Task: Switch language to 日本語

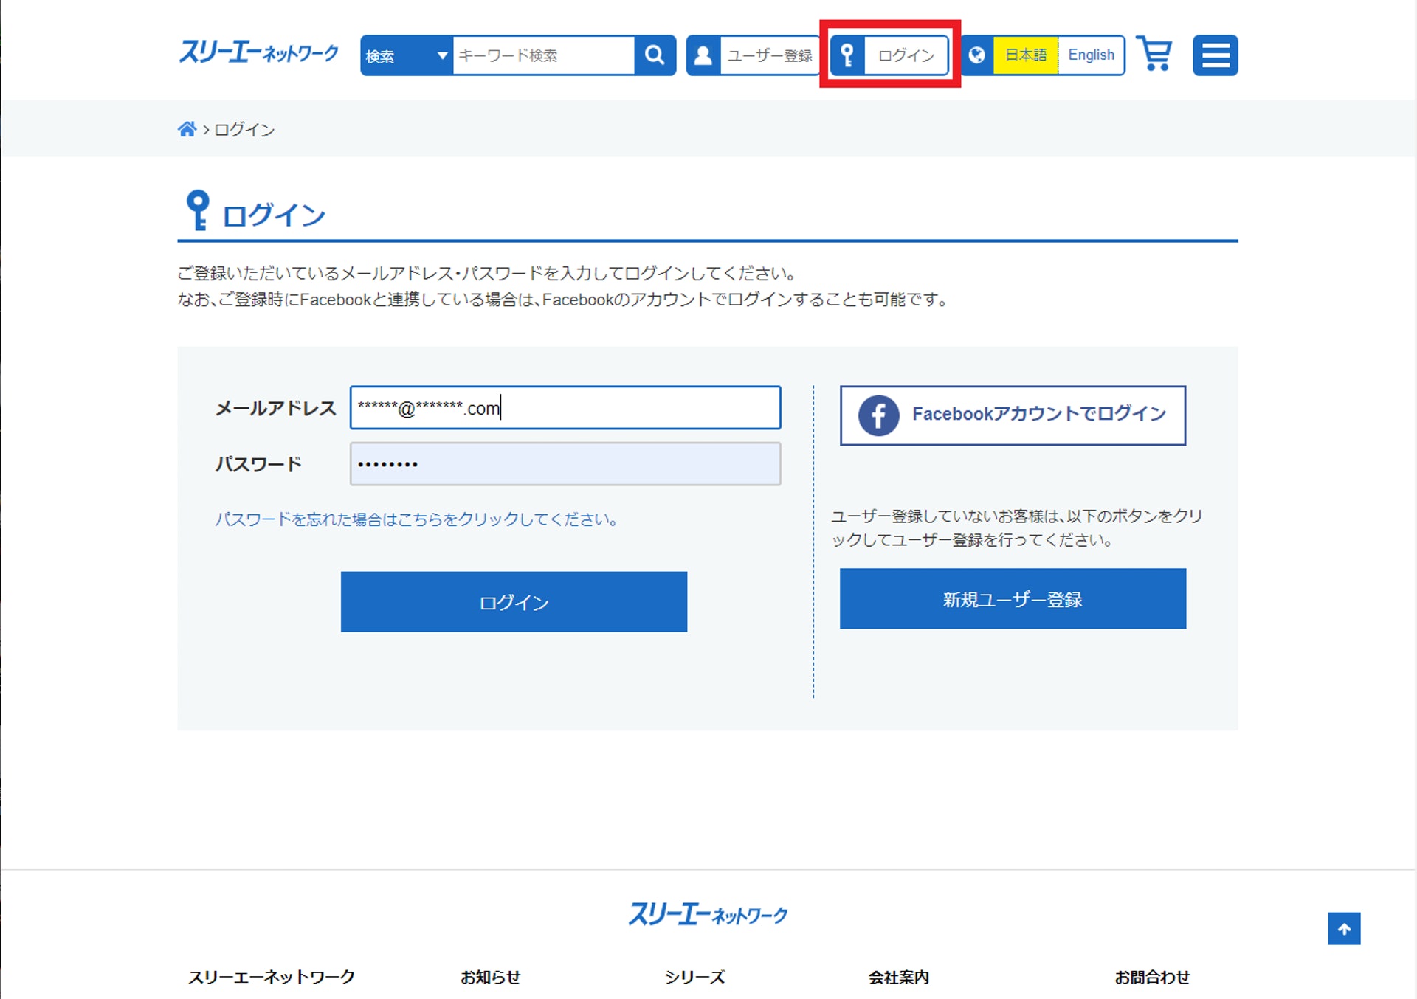Action: click(1025, 55)
